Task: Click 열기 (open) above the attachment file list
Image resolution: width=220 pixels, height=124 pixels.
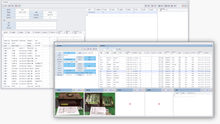Action: (161, 6)
